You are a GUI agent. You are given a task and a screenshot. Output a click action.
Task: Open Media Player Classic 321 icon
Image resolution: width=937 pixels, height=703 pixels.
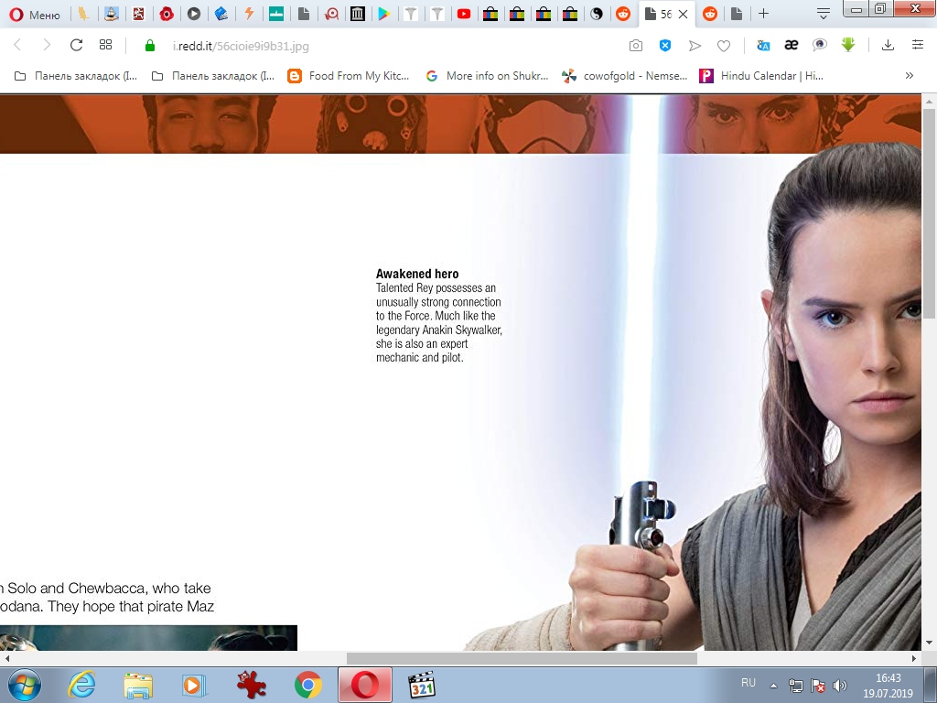(421, 685)
